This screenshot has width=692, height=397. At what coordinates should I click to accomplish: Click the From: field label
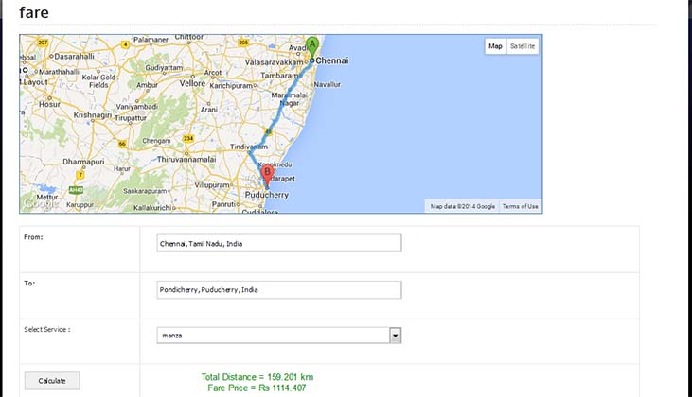click(33, 237)
